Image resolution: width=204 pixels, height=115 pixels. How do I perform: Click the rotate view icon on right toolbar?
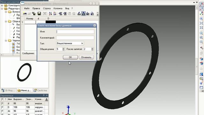(201, 48)
